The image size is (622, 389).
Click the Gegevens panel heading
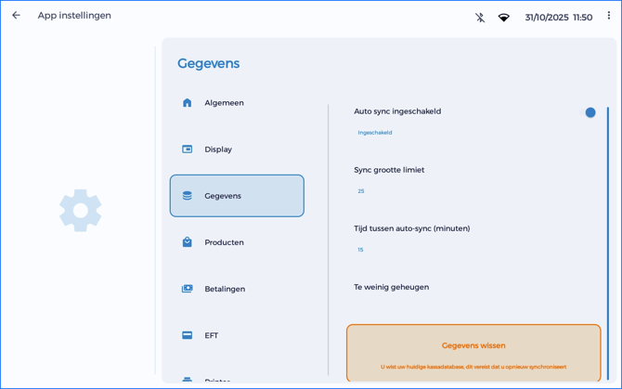(x=208, y=63)
